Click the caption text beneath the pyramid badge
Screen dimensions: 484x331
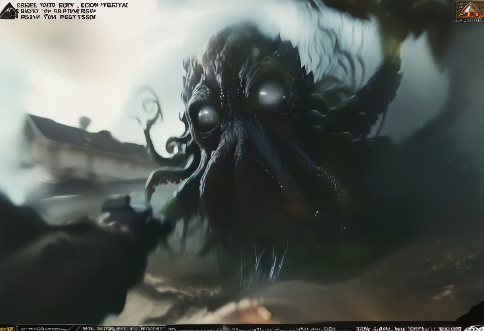click(x=468, y=21)
